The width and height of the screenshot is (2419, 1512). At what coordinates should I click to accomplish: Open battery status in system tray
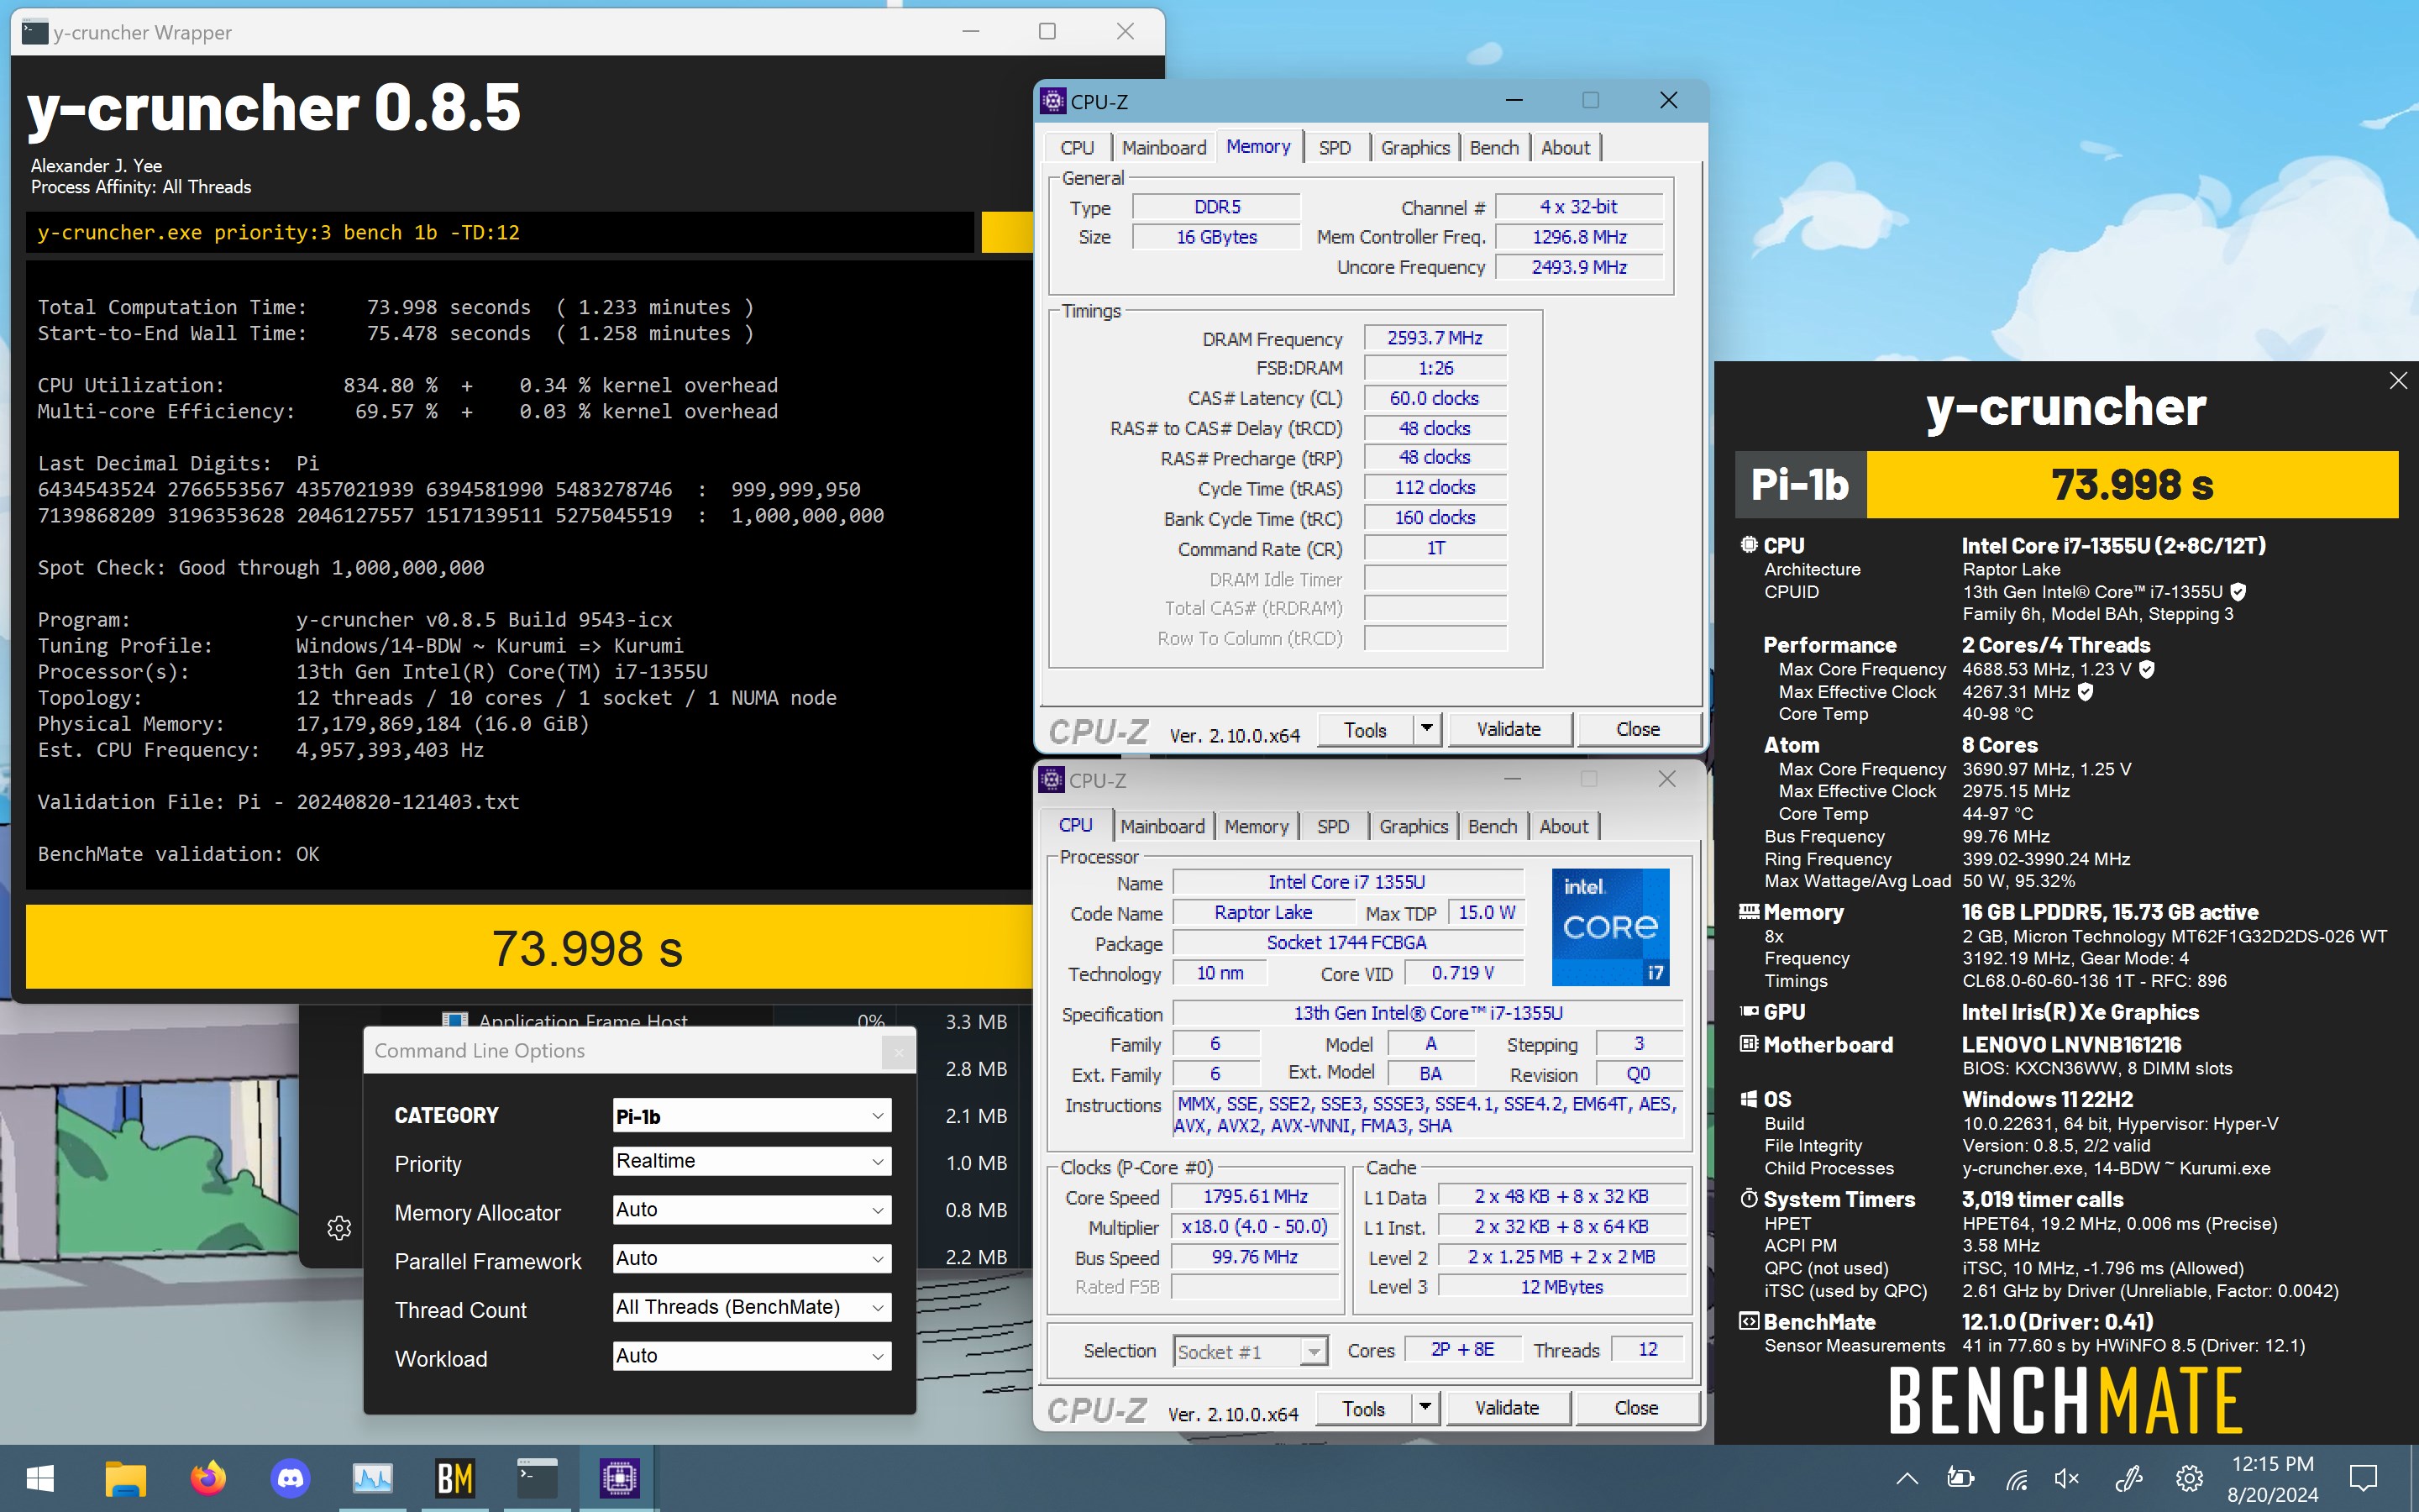click(1960, 1478)
